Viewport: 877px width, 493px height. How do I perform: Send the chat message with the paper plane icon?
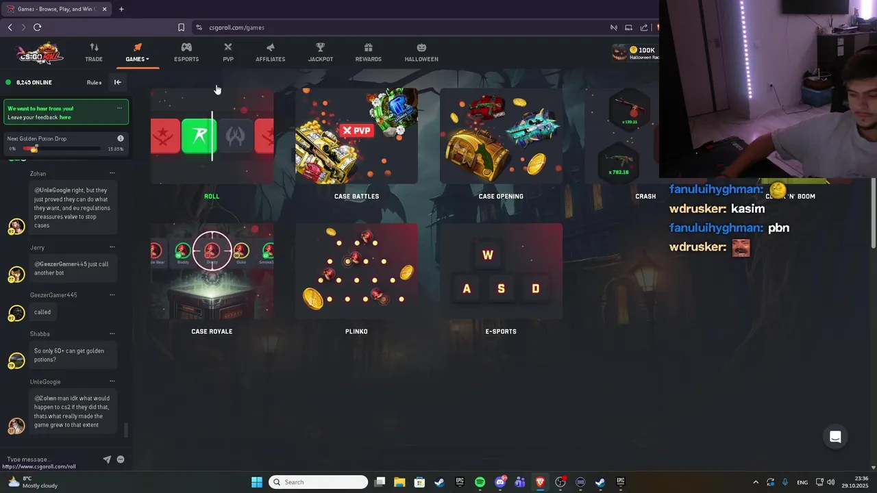tap(107, 459)
